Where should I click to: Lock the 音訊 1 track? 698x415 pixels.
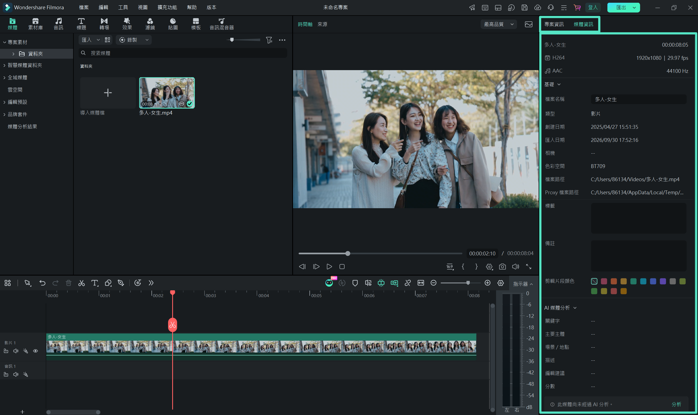pyautogui.click(x=6, y=374)
